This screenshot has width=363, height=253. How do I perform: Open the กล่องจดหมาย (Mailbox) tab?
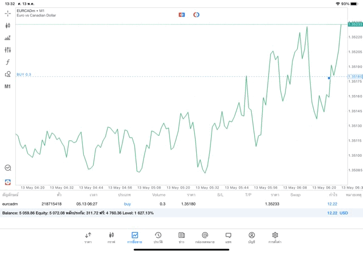click(205, 237)
